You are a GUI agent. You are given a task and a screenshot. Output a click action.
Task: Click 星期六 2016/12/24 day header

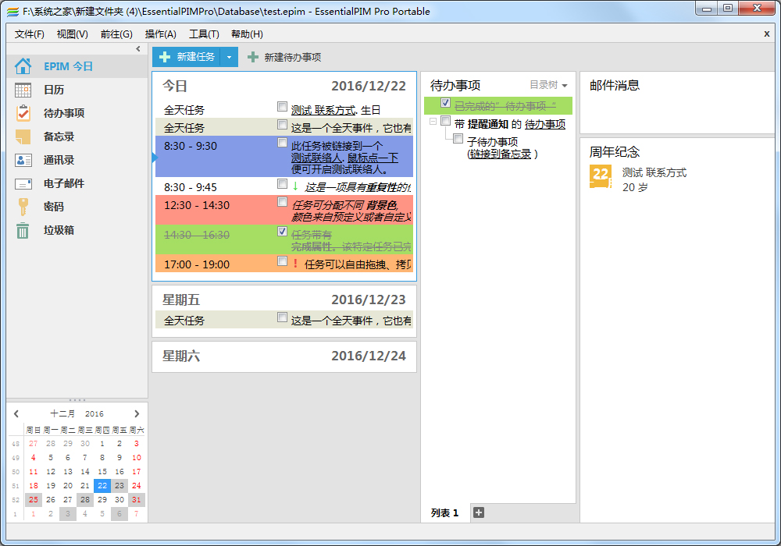(284, 356)
